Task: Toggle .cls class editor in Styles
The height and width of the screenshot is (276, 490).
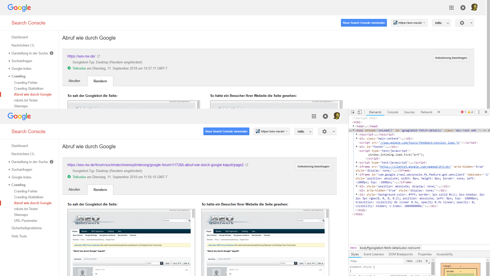Action: pos(419,261)
